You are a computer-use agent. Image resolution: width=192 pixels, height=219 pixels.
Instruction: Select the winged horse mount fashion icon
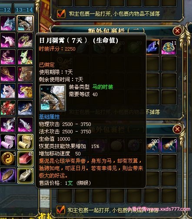[25, 23]
